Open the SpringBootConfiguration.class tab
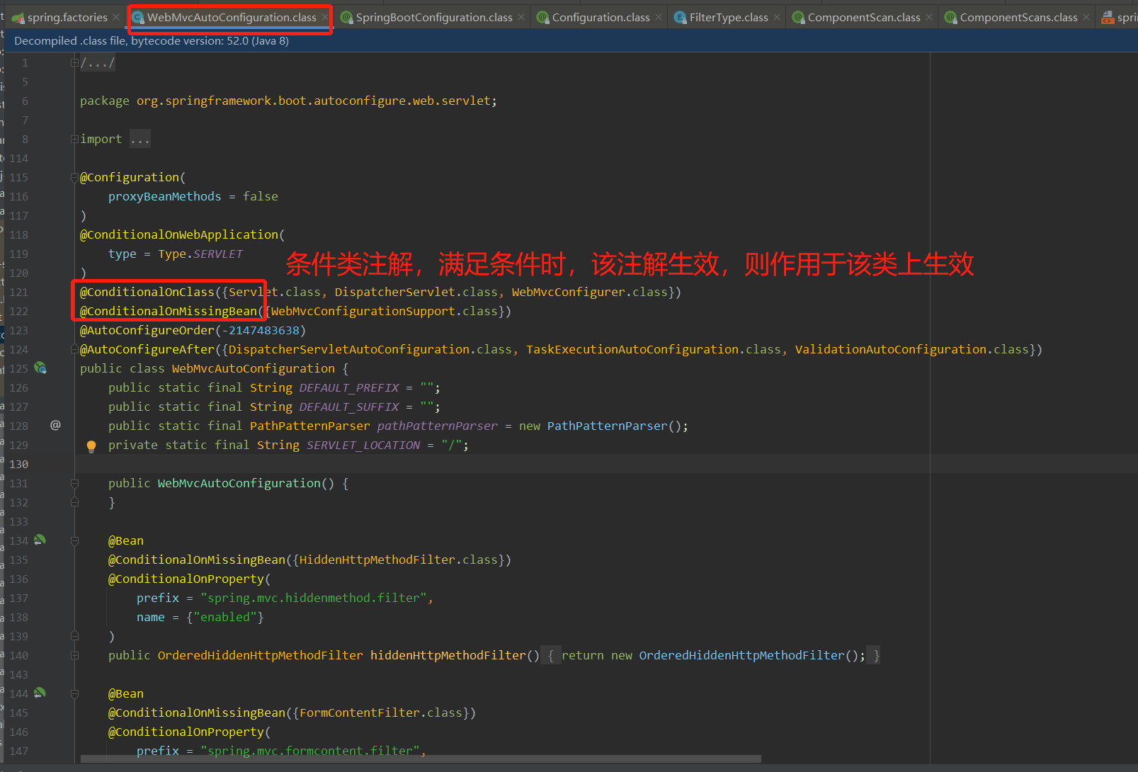 (x=433, y=17)
